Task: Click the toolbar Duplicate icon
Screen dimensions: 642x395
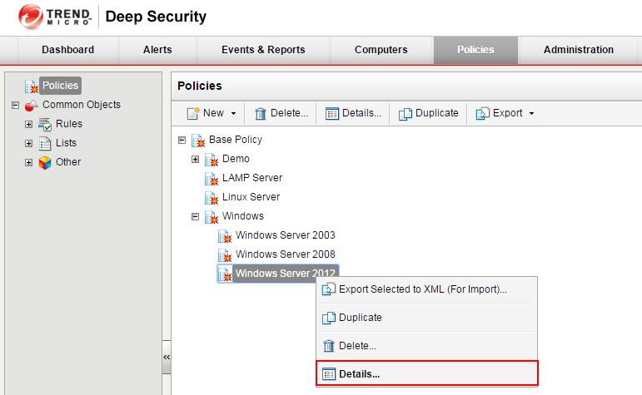Action: (x=406, y=114)
